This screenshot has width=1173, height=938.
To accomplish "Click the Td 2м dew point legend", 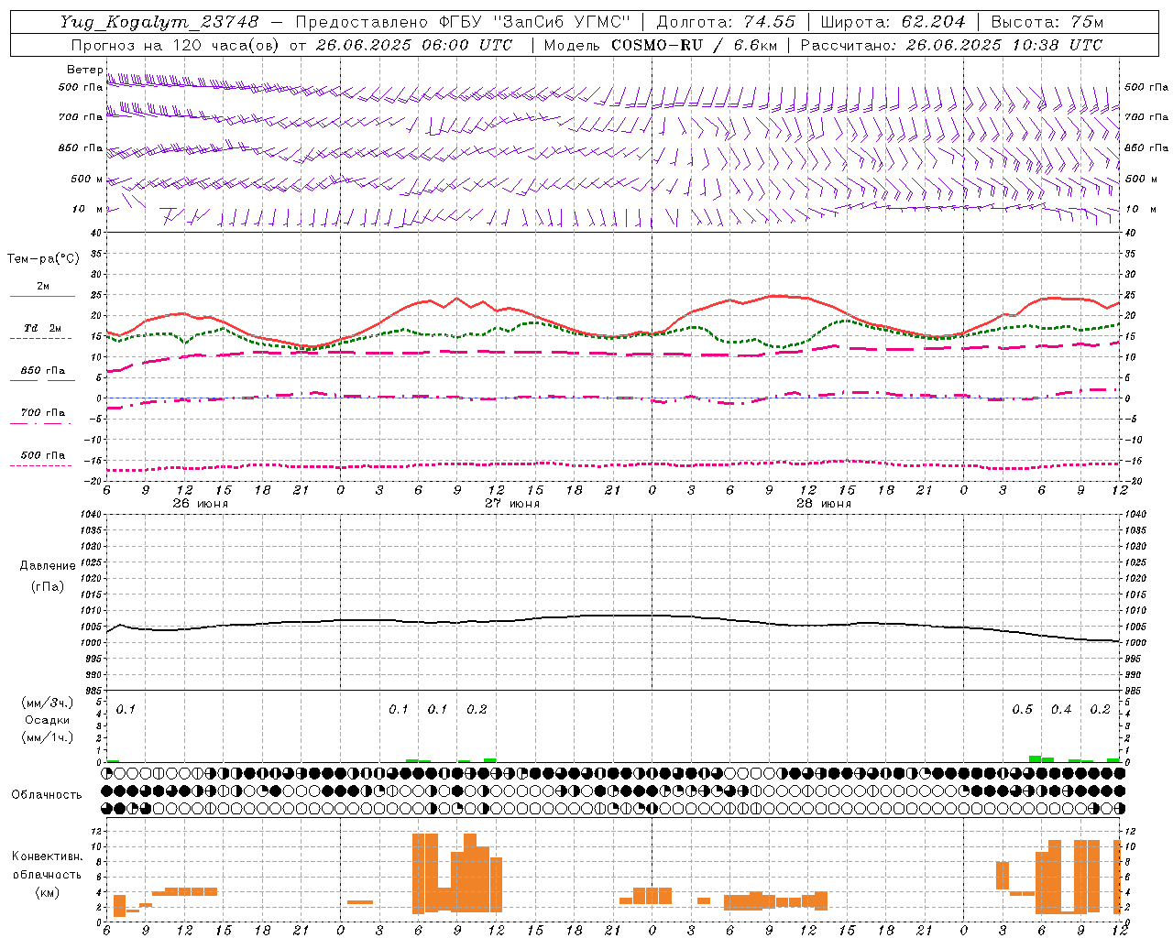I will tap(42, 328).
